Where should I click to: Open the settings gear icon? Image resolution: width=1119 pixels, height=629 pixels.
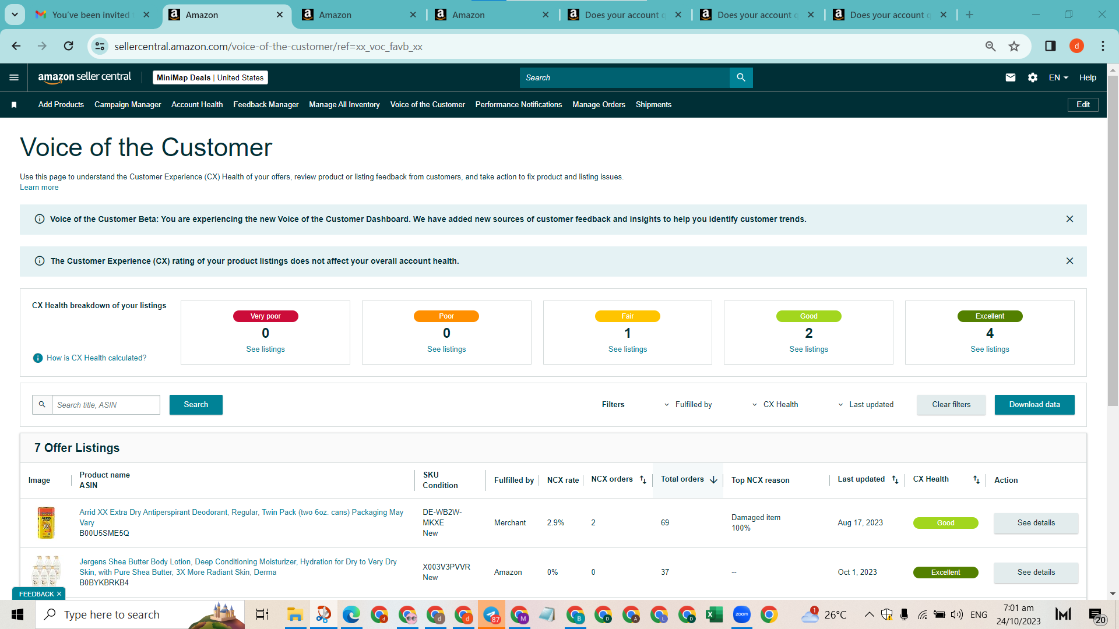tap(1033, 77)
